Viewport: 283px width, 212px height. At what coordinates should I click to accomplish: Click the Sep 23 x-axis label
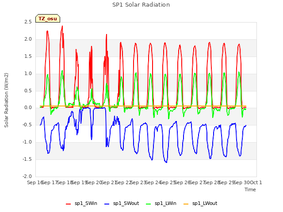[138, 182]
